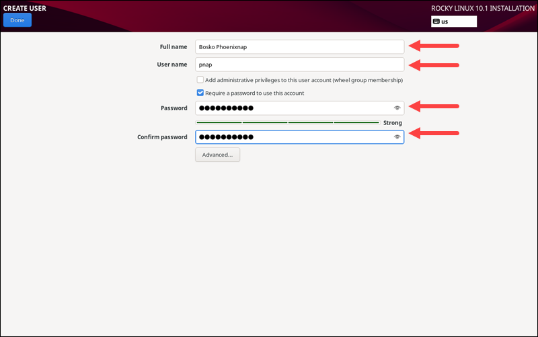Click the password strength bar
Viewport: 538px width, 337px height.
point(288,122)
